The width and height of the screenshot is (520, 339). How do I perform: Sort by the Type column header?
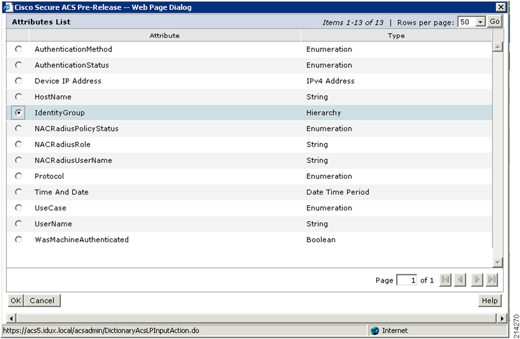[x=396, y=35]
